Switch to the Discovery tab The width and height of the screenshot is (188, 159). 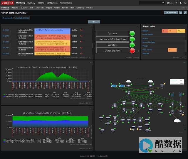[80, 8]
